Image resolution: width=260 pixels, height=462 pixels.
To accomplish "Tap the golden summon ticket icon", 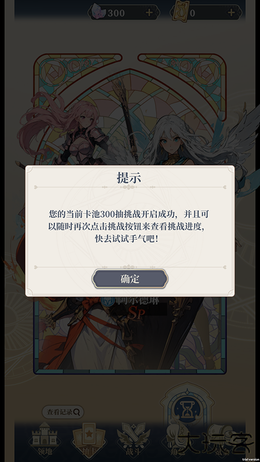I will 179,12.
